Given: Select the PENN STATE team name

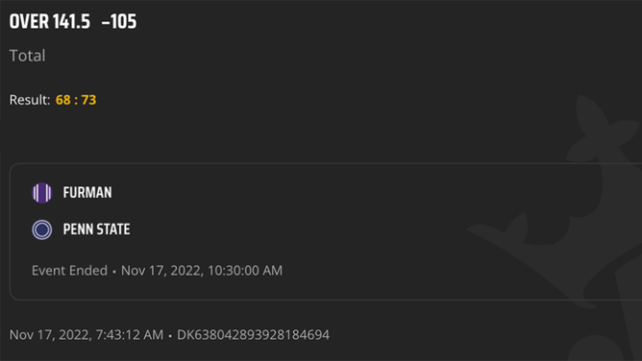Looking at the screenshot, I should (97, 229).
